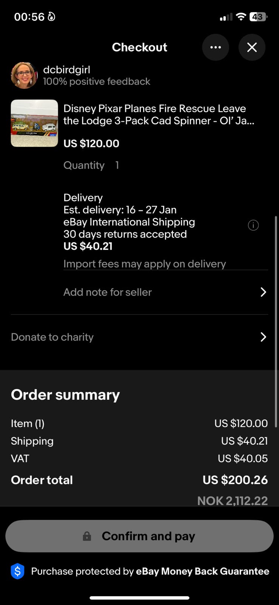This screenshot has height=605, width=279.
Task: Tap the eBay International Shipping delivery option
Action: 129,222
